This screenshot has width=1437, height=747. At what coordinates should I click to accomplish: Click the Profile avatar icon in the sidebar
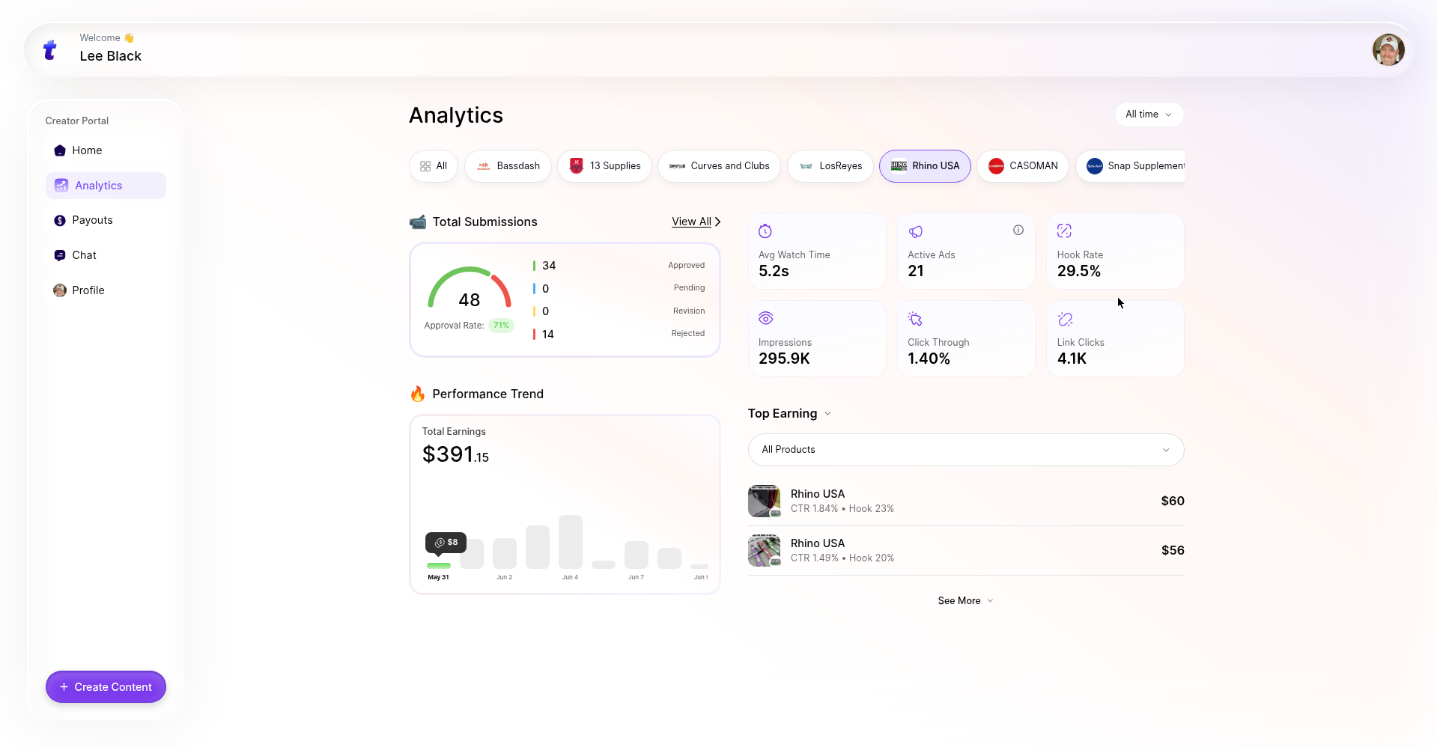point(60,290)
